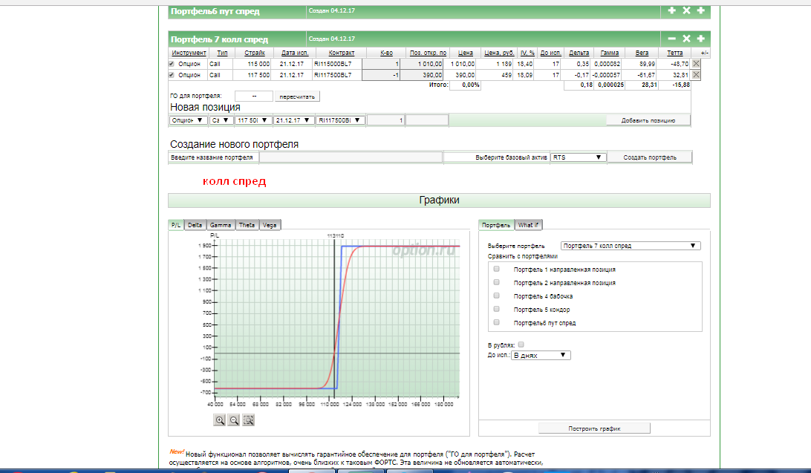Switch to the Gamma chart tab

click(x=221, y=225)
